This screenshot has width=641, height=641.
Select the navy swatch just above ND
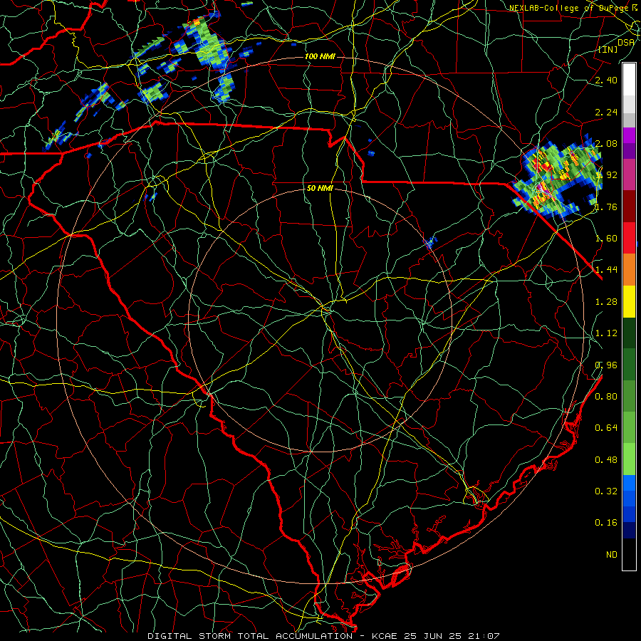pyautogui.click(x=629, y=530)
